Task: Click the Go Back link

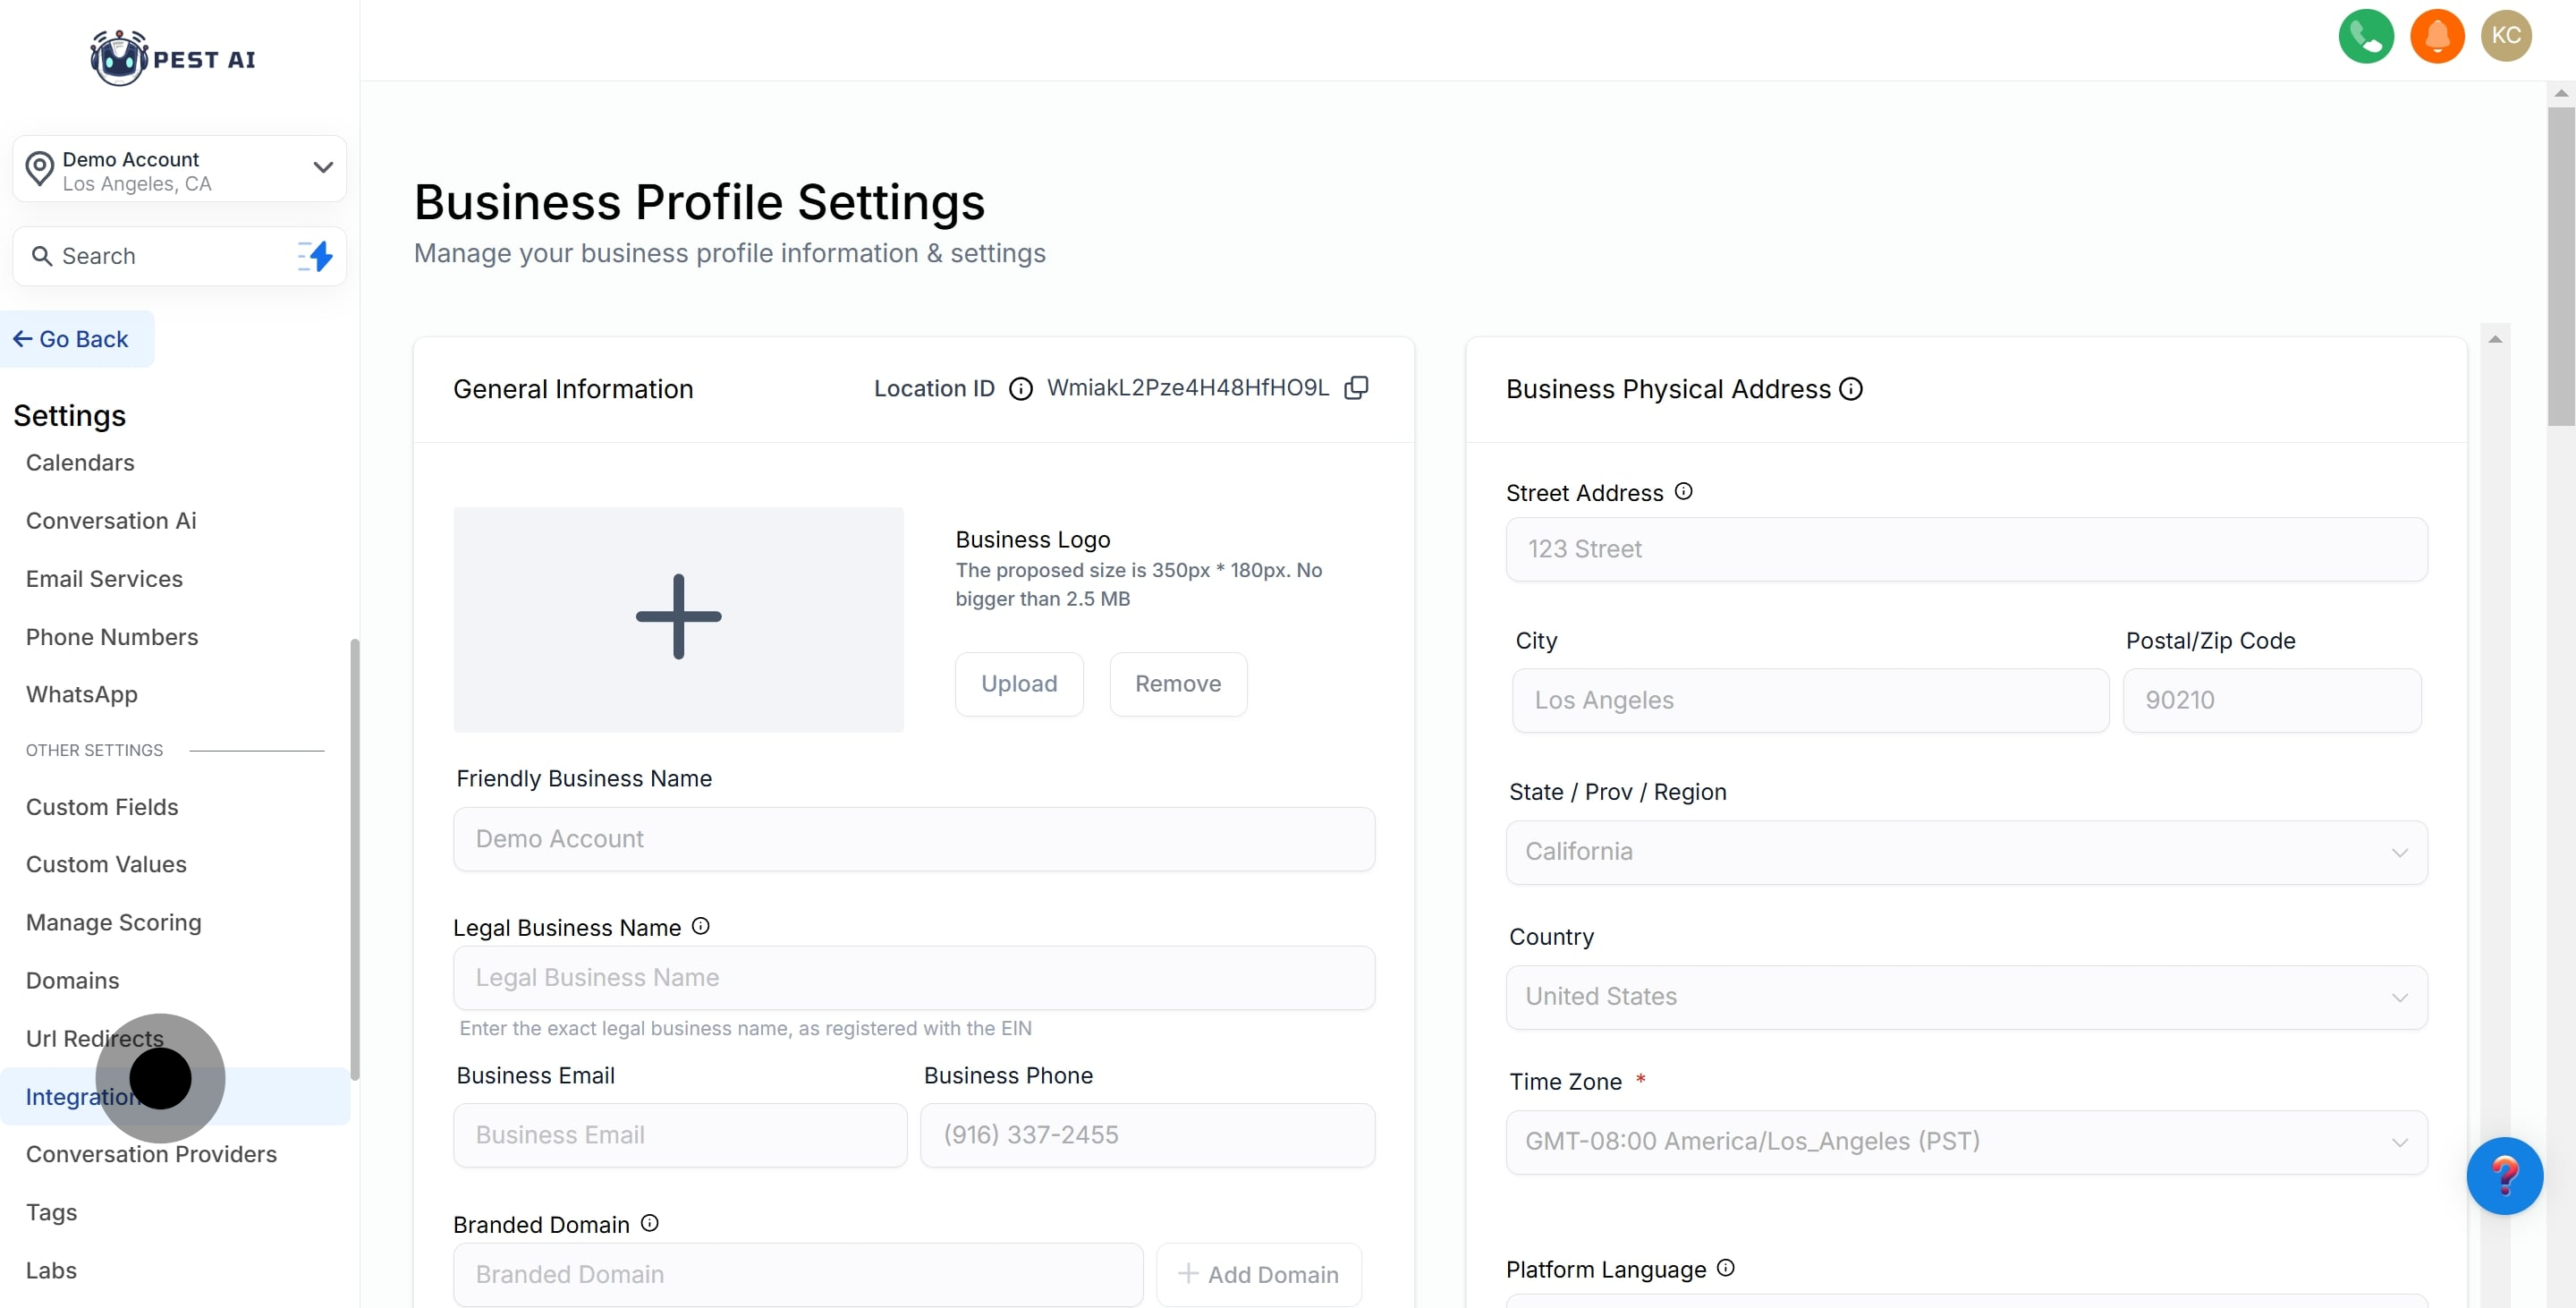Action: coord(72,339)
